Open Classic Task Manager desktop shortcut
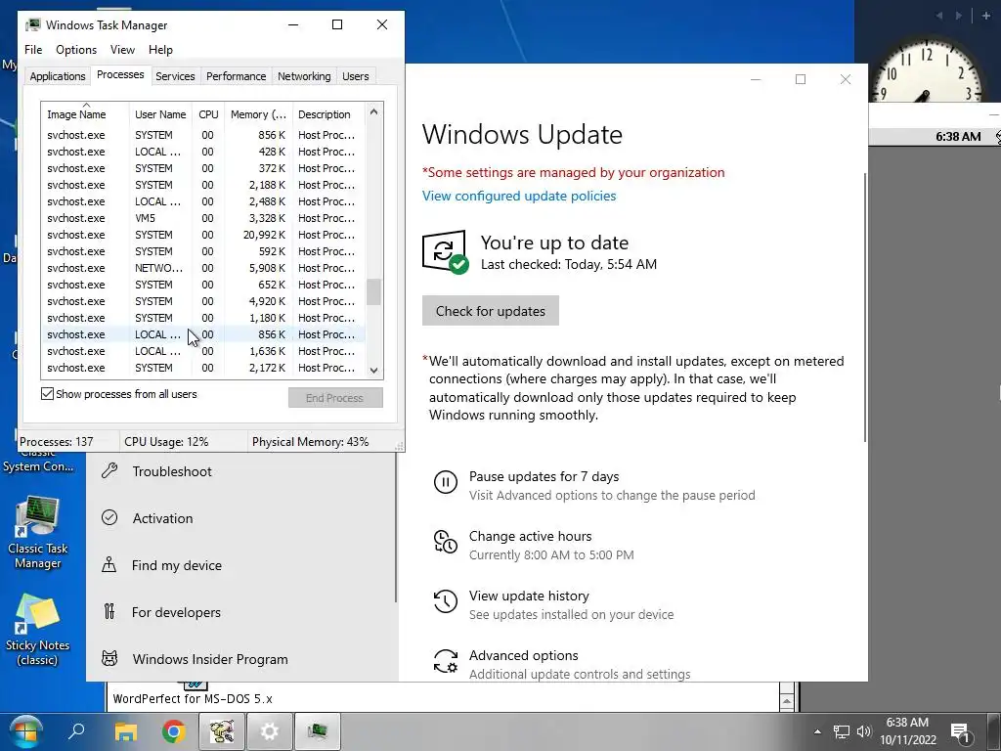The width and height of the screenshot is (1001, 751). point(38,533)
